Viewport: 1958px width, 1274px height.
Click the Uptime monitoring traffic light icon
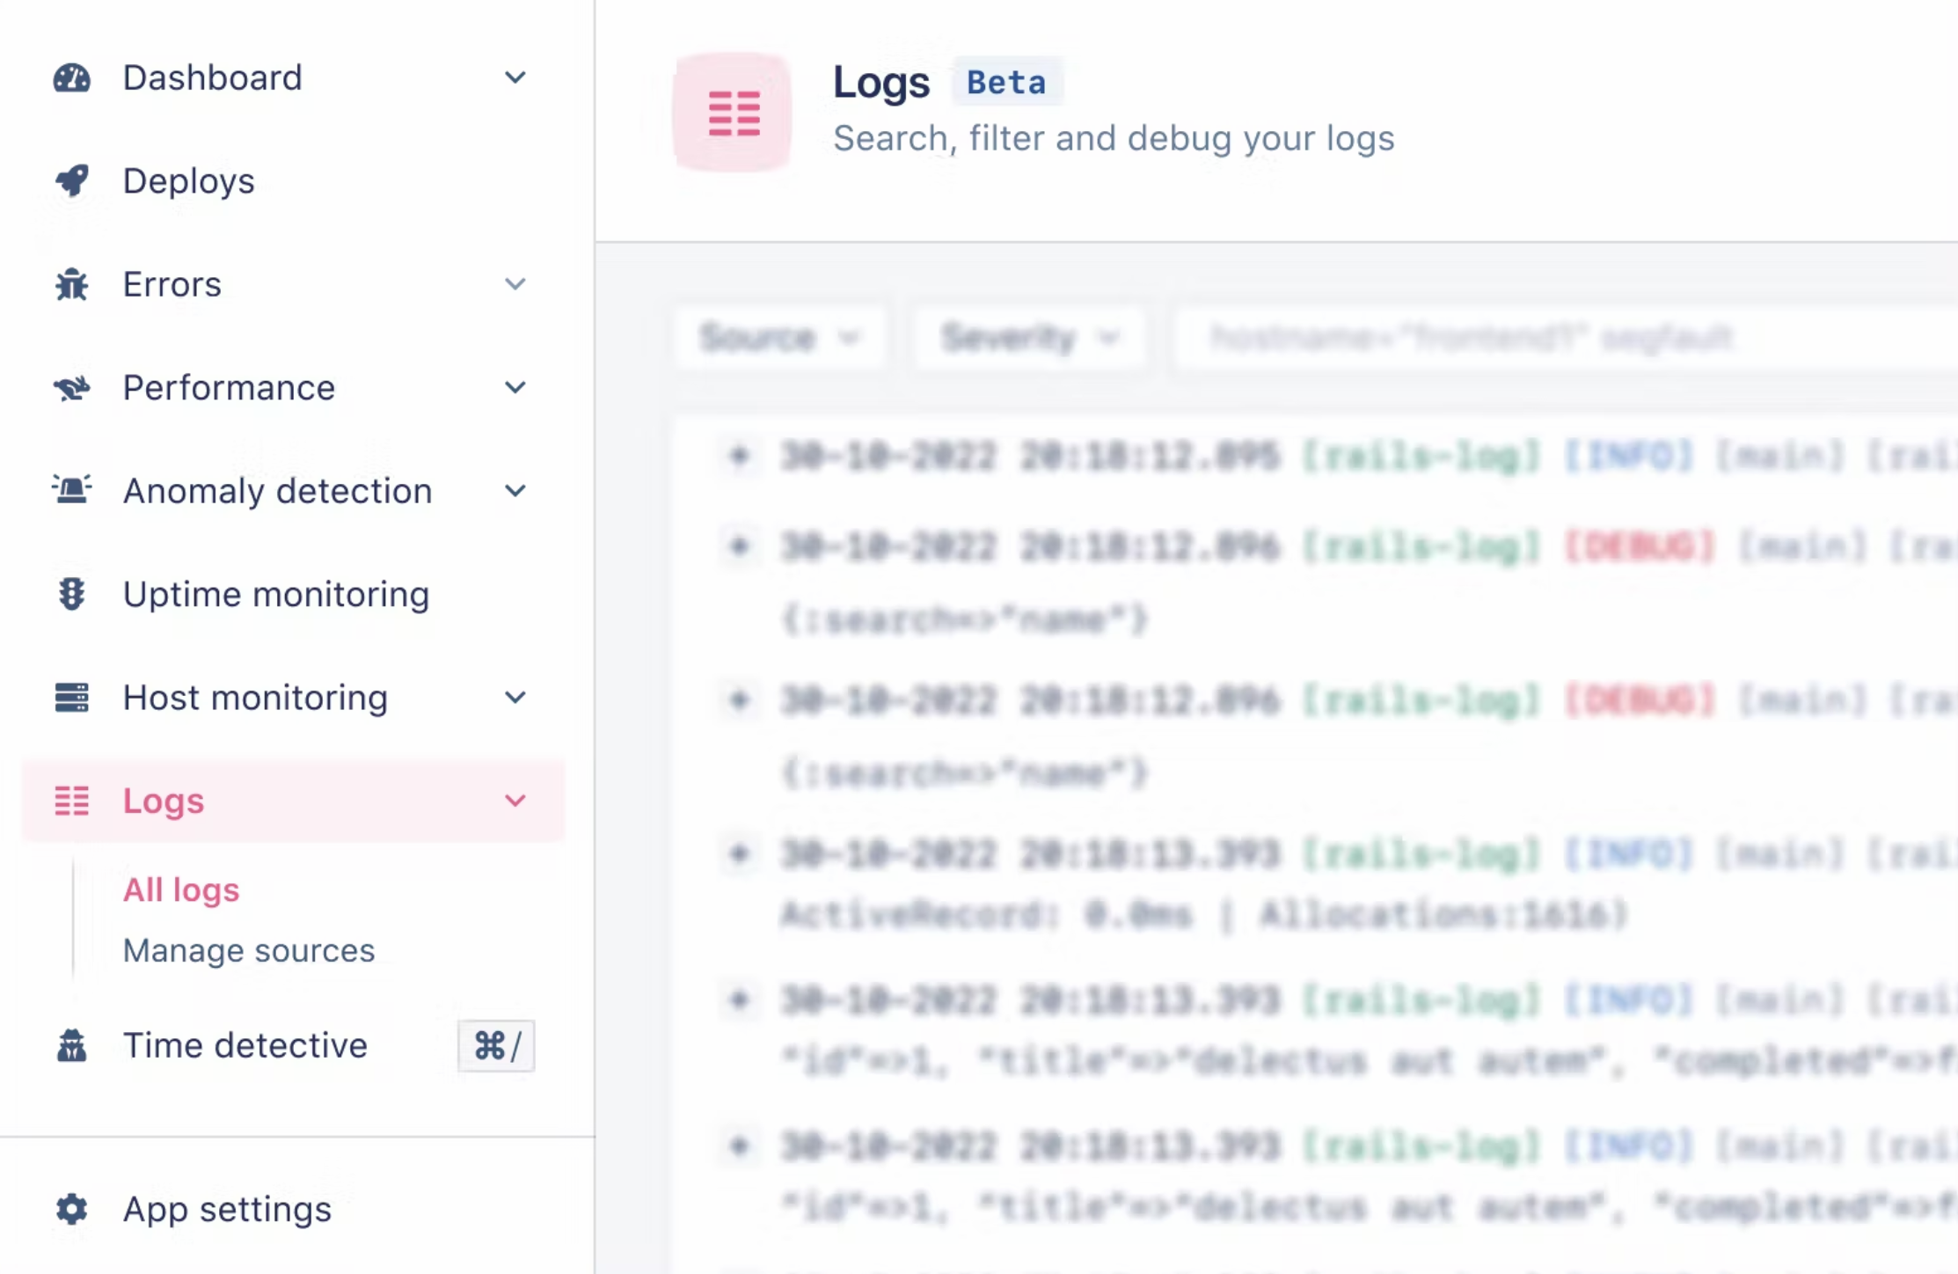click(72, 595)
